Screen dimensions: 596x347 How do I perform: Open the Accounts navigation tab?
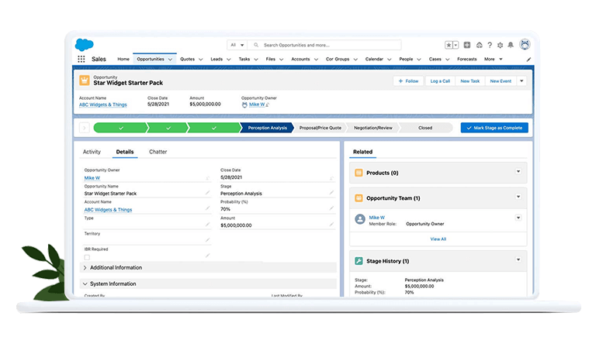point(300,59)
